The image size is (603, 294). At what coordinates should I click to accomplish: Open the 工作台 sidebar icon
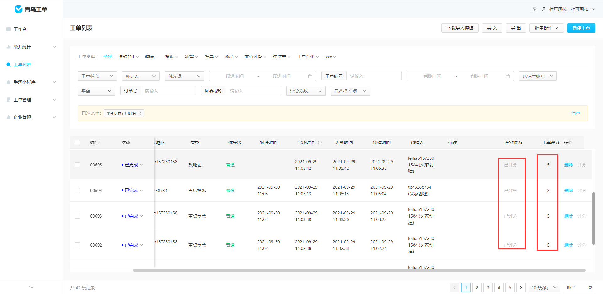pos(8,29)
